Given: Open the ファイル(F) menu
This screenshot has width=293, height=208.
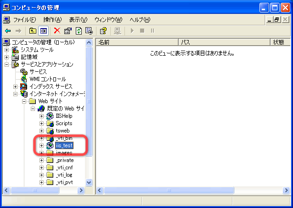Looking at the screenshot, I should pos(24,19).
